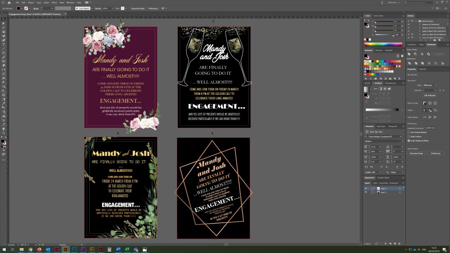Open the Units dropdown set to Millimeters
Viewport: 450px width, 253px height.
click(429, 85)
